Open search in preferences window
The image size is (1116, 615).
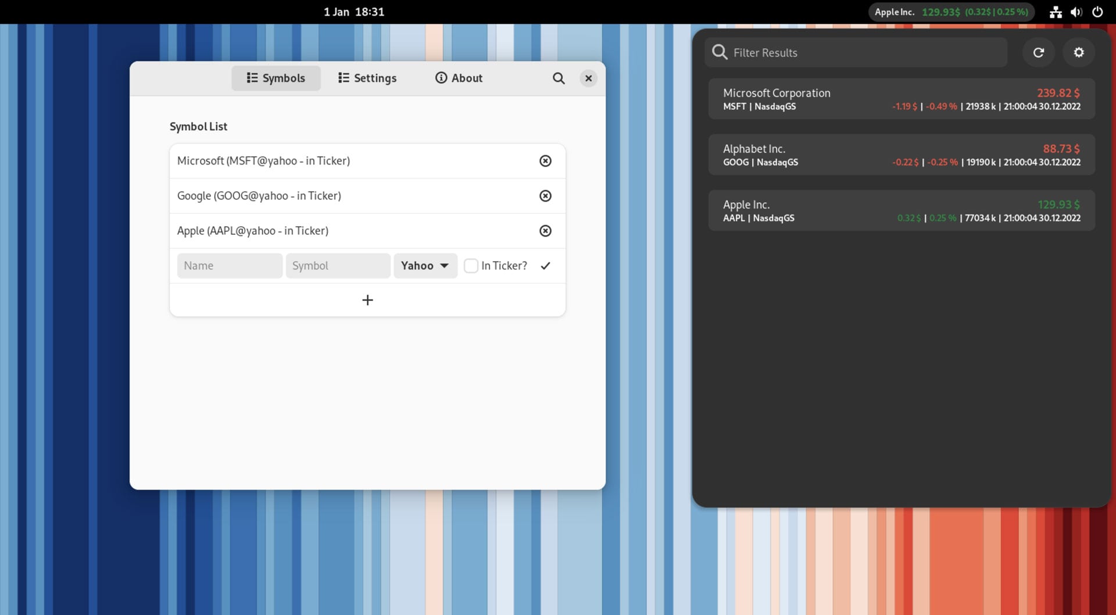coord(559,78)
